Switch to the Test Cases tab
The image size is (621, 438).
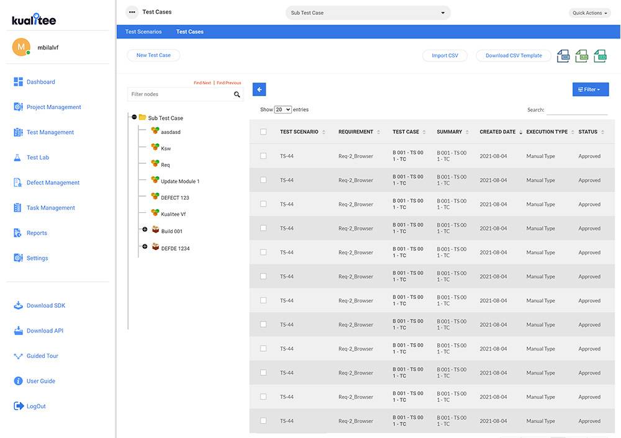click(189, 32)
